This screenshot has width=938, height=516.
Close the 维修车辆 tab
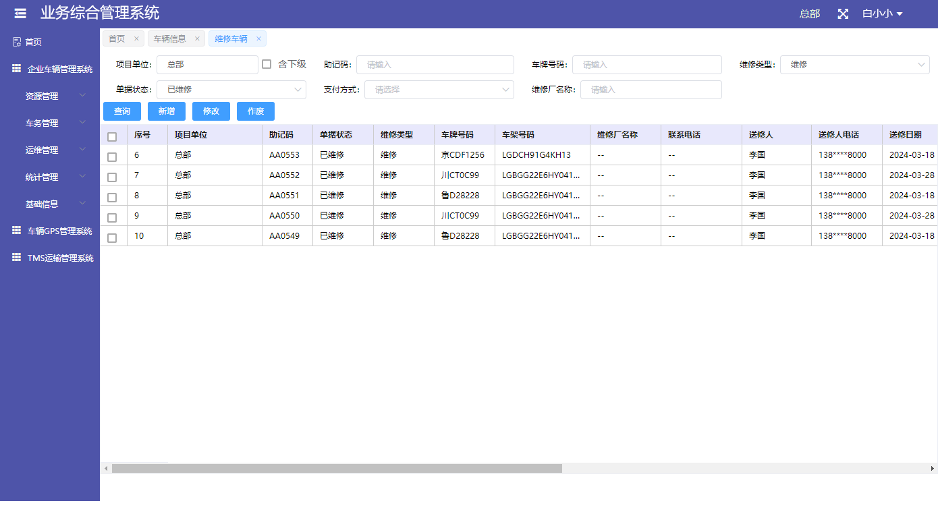click(258, 39)
